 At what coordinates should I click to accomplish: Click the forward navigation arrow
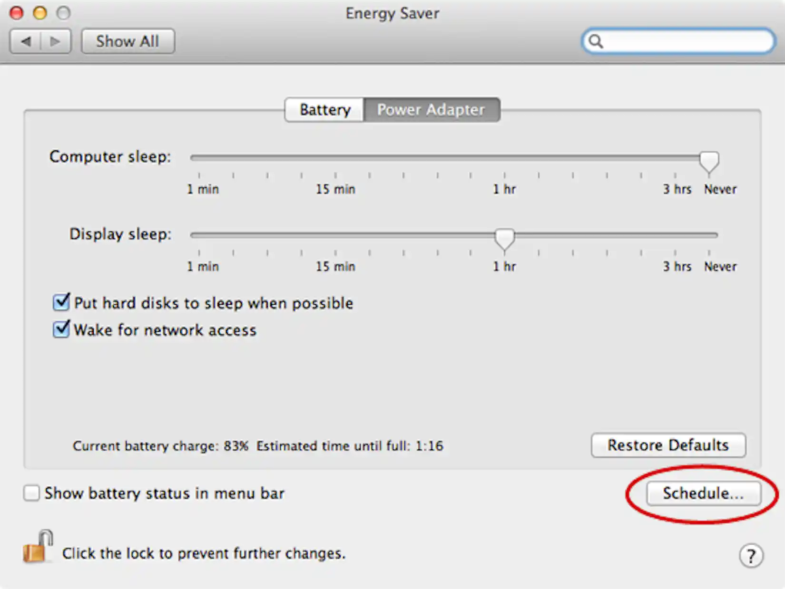[55, 41]
